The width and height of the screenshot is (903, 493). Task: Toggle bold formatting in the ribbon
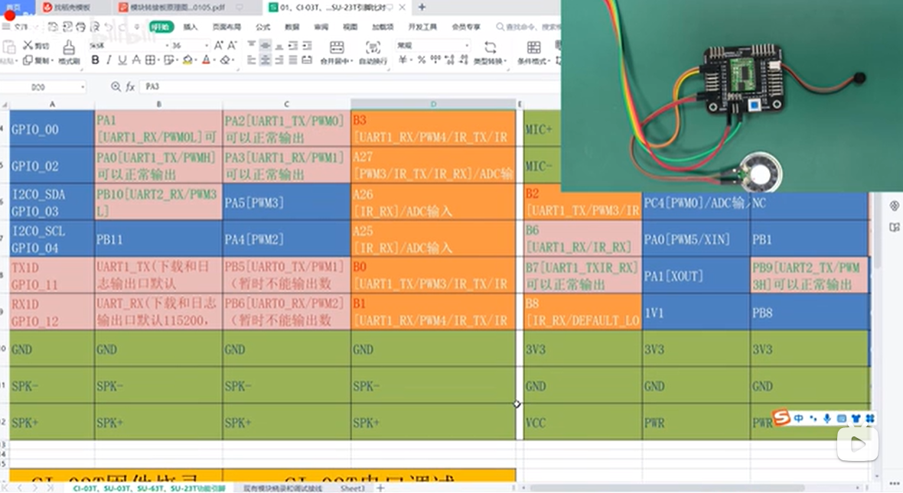click(x=95, y=60)
